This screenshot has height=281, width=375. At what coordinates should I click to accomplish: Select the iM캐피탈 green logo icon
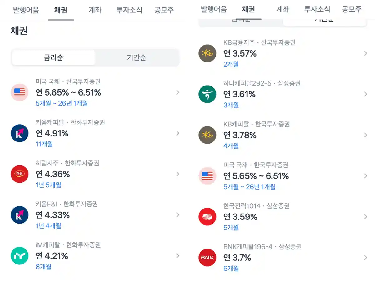[x=19, y=256]
